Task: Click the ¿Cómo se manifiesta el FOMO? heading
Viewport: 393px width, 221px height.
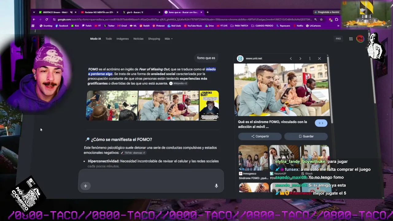Action: tap(121, 140)
